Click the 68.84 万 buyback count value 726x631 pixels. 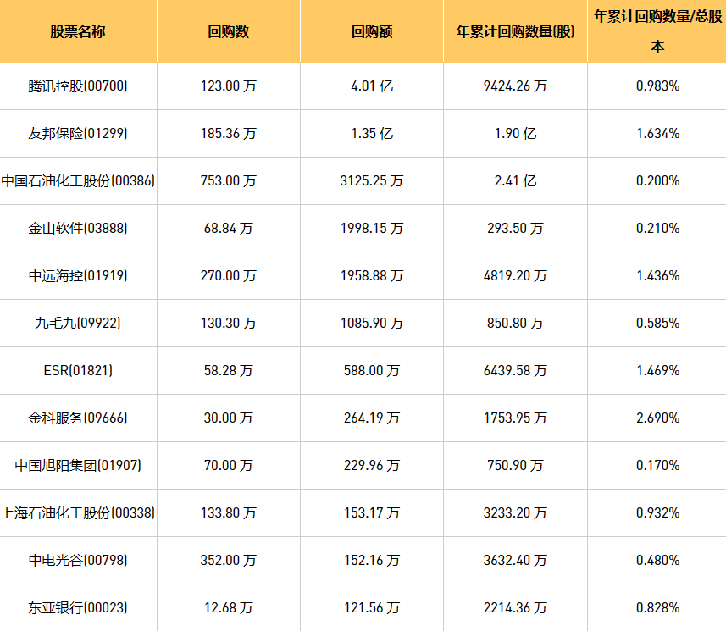coord(228,228)
